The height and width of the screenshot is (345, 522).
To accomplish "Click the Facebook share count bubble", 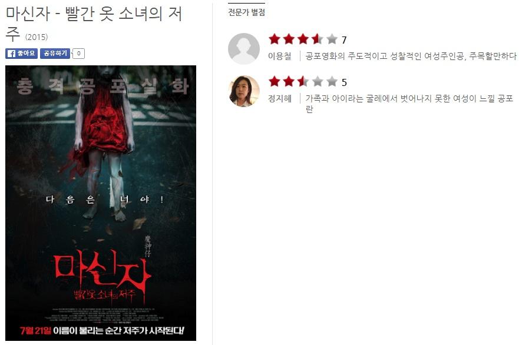I will tap(78, 53).
